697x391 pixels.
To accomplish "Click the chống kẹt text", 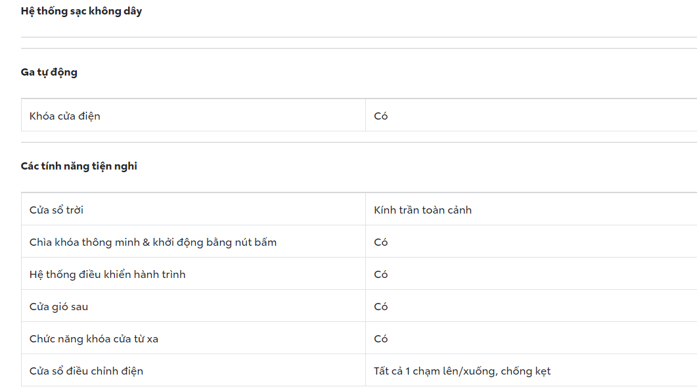I will 526,371.
